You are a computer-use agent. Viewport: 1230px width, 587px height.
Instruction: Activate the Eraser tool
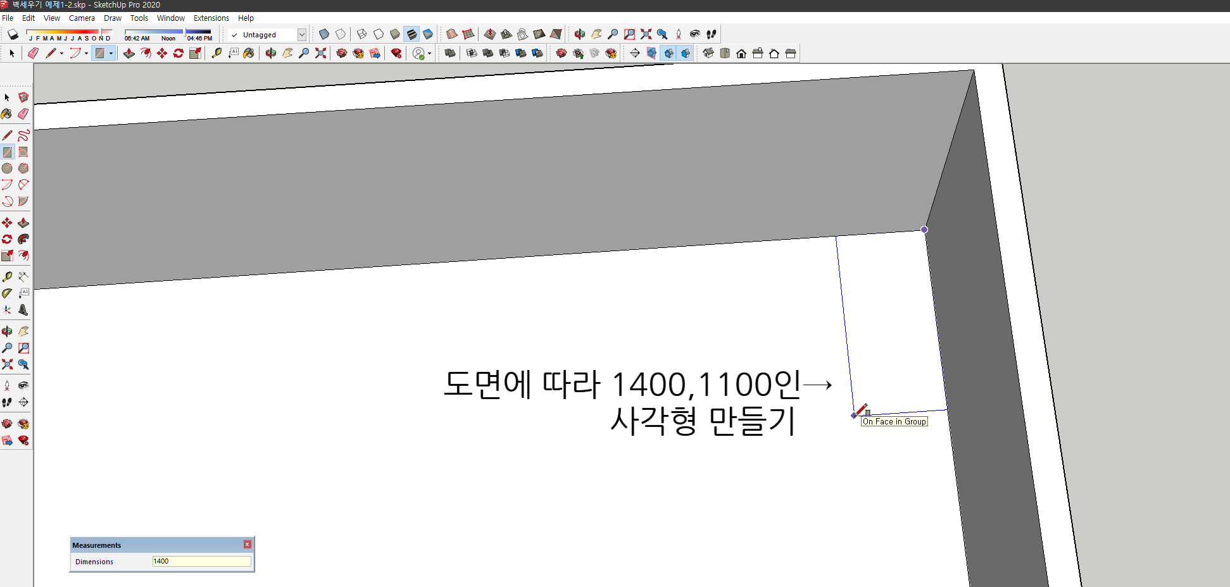coord(33,54)
